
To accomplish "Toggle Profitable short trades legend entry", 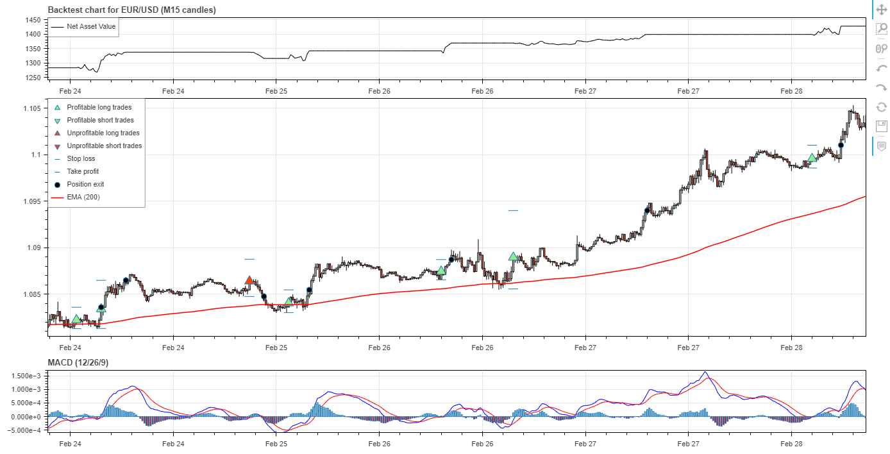I will 93,121.
